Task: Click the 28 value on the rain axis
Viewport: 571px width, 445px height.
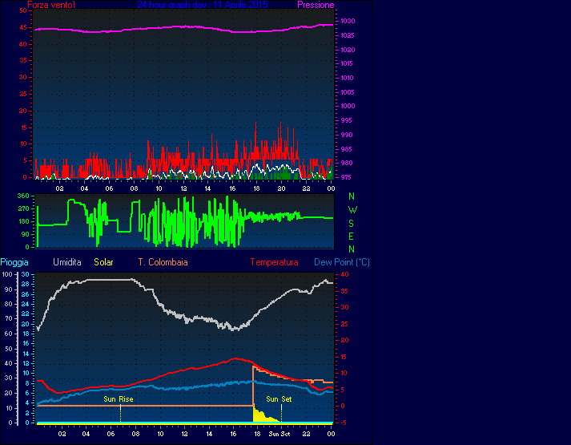Action: 25,284
